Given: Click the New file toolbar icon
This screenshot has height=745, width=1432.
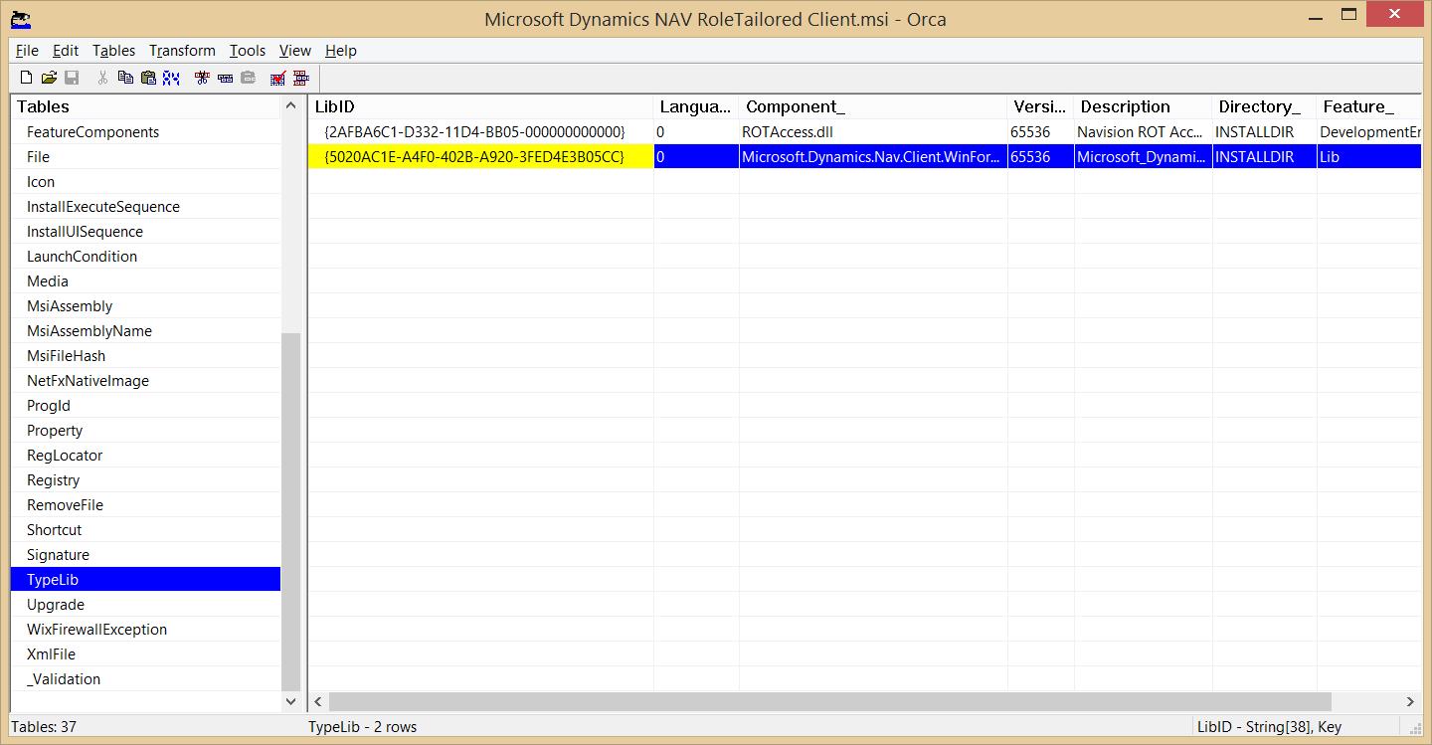Looking at the screenshot, I should coord(27,78).
